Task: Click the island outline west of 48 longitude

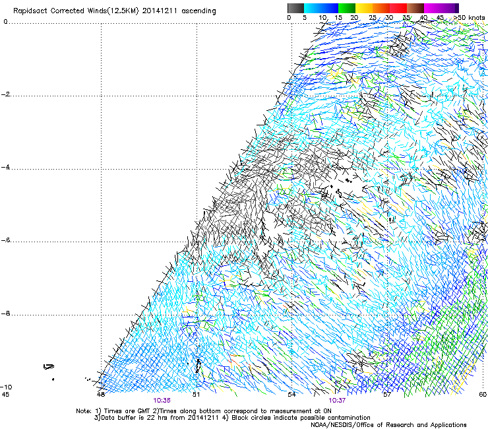Action: [49, 367]
